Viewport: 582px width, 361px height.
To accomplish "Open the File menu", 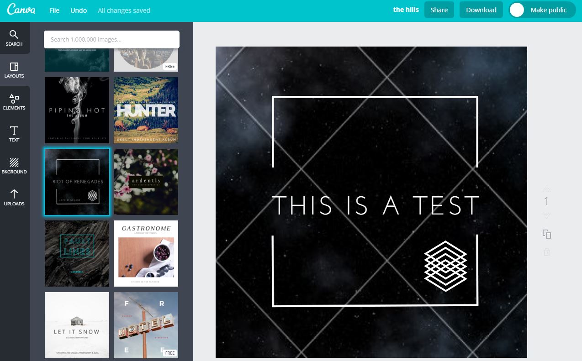I will pos(54,10).
